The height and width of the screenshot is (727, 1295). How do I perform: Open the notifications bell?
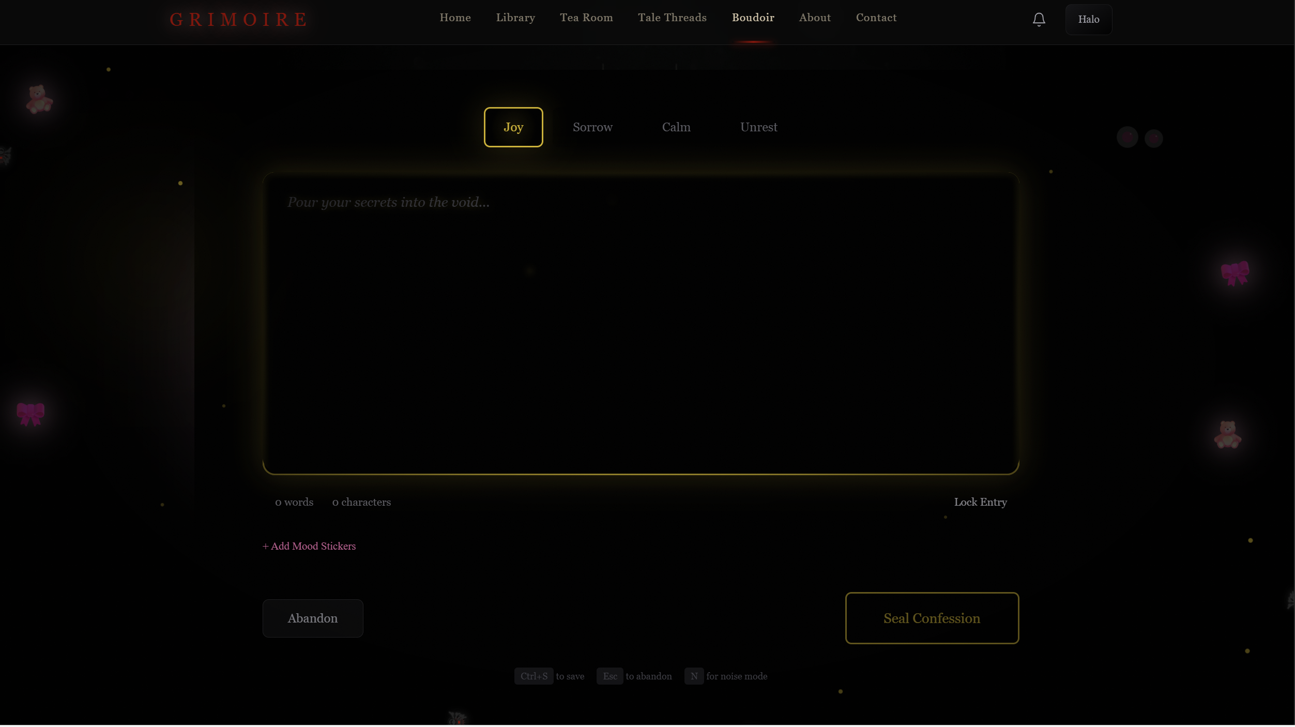click(1039, 20)
